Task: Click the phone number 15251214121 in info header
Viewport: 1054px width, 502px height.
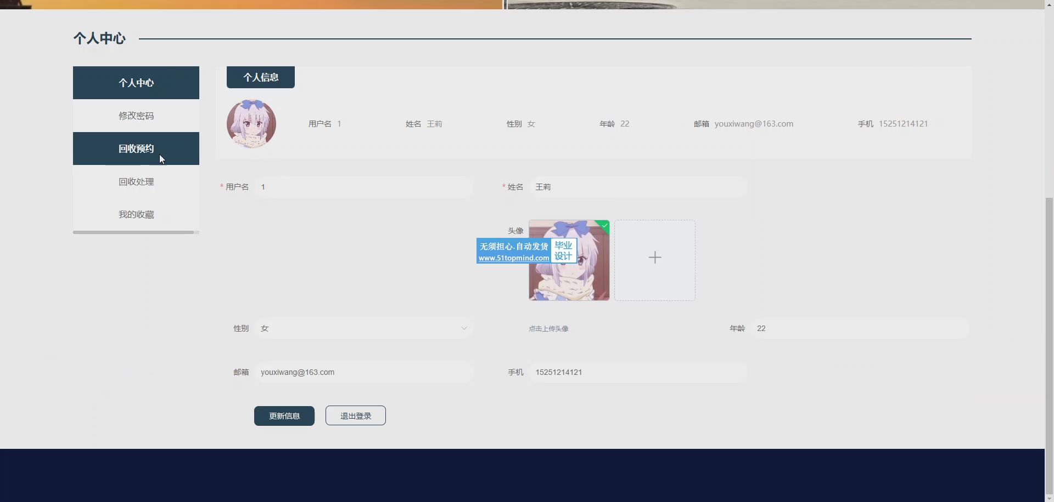Action: coord(903,124)
